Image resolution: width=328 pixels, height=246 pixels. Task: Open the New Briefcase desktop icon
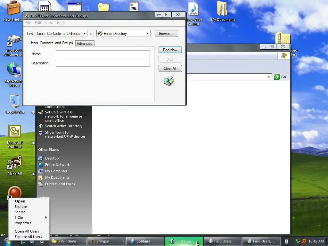pos(13,8)
